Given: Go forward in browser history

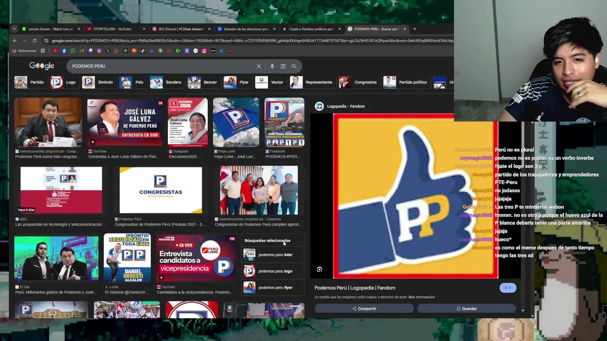Looking at the screenshot, I should pyautogui.click(x=25, y=41).
